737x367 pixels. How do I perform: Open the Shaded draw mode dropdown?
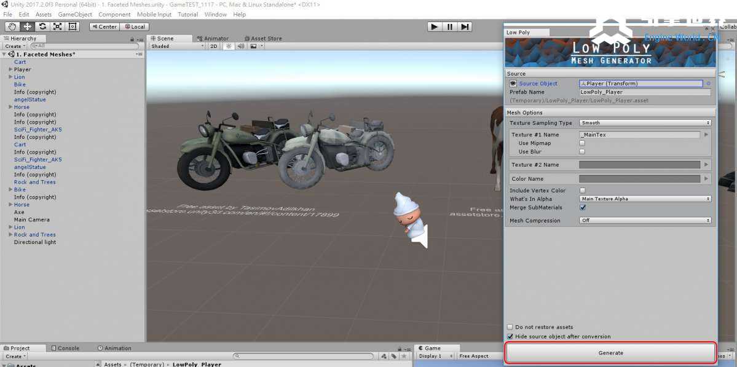coord(177,46)
